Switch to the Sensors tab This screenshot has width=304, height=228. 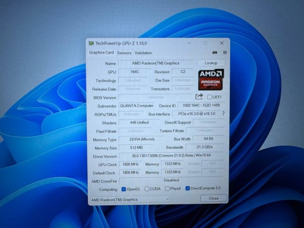[124, 53]
